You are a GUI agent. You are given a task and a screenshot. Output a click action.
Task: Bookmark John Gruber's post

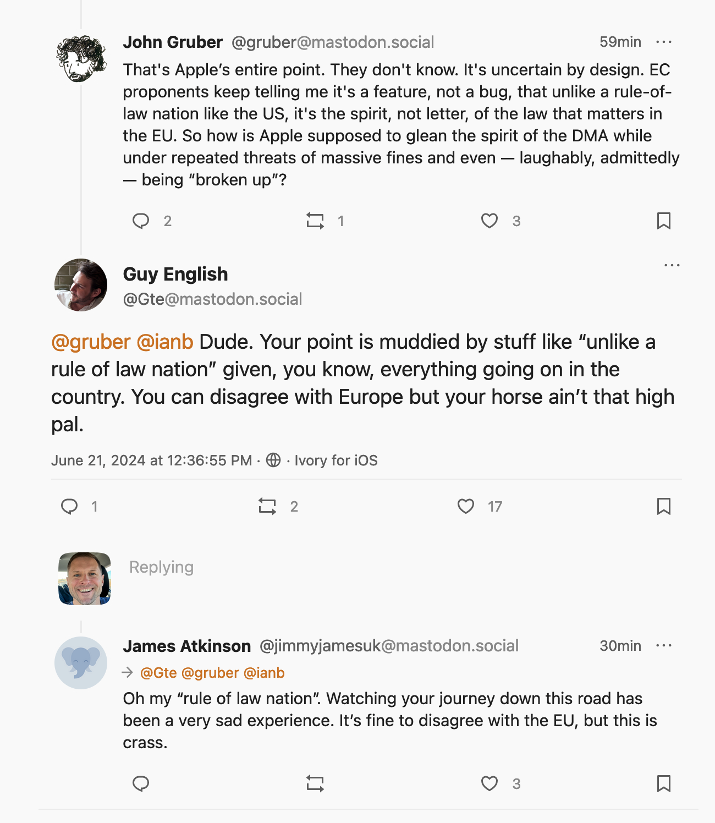point(664,221)
